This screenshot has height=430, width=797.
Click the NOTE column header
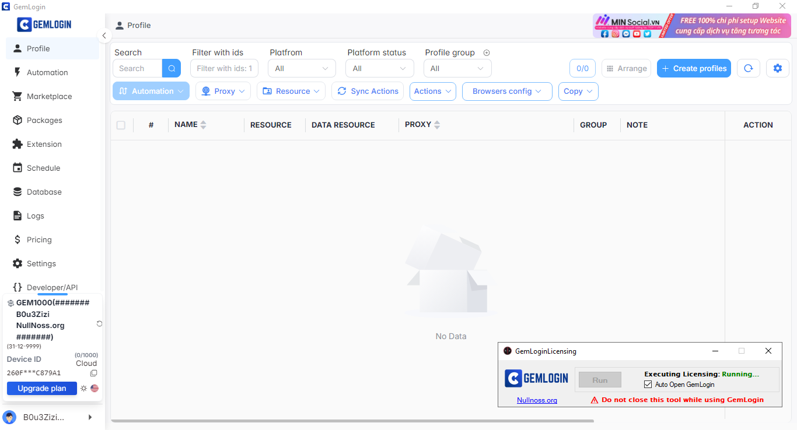tap(637, 125)
